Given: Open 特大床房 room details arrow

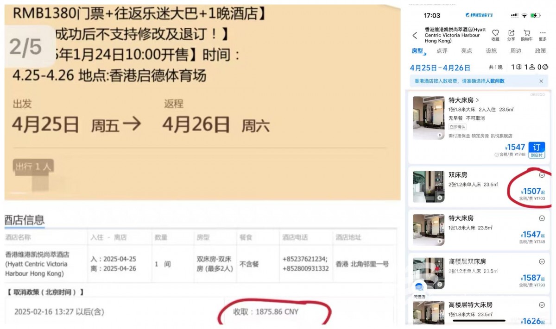Looking at the screenshot, I should [x=477, y=100].
